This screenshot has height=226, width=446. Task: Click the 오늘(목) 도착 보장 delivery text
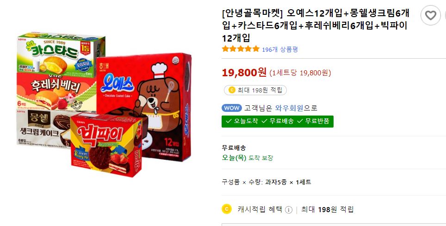pyautogui.click(x=248, y=158)
